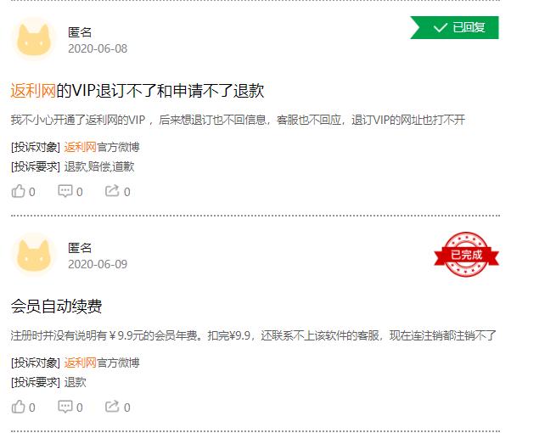Image resolution: width=539 pixels, height=433 pixels.
Task: Open comments on the 会员自动续费 complaint
Action: tap(70, 407)
